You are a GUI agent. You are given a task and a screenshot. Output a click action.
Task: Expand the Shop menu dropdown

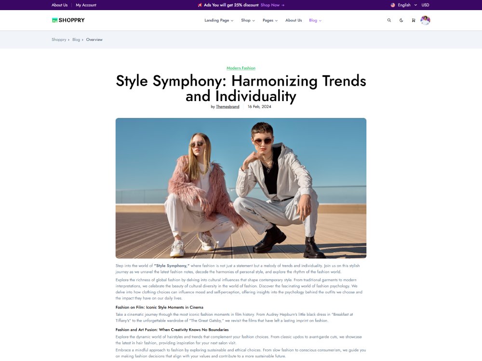pyautogui.click(x=248, y=20)
